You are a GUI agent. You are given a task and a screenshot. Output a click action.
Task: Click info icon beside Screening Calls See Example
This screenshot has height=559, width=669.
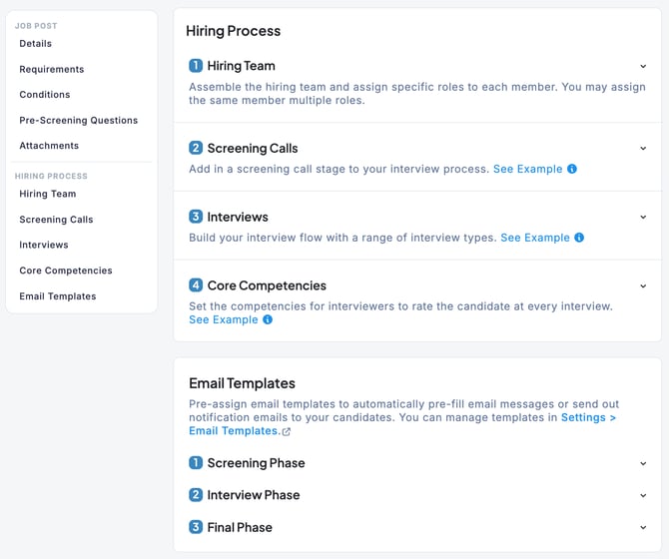572,170
